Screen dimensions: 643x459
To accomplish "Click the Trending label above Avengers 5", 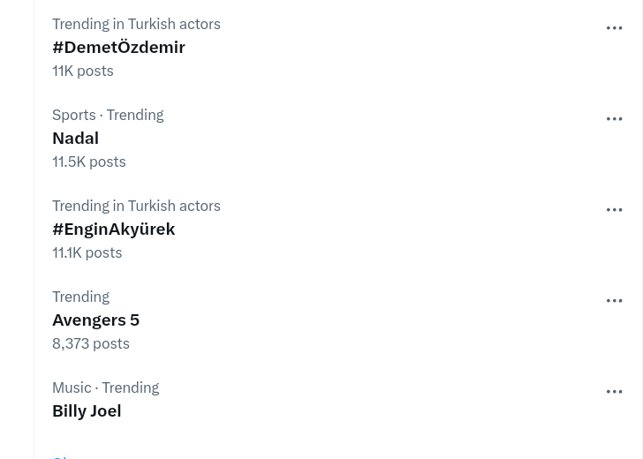I will point(80,297).
